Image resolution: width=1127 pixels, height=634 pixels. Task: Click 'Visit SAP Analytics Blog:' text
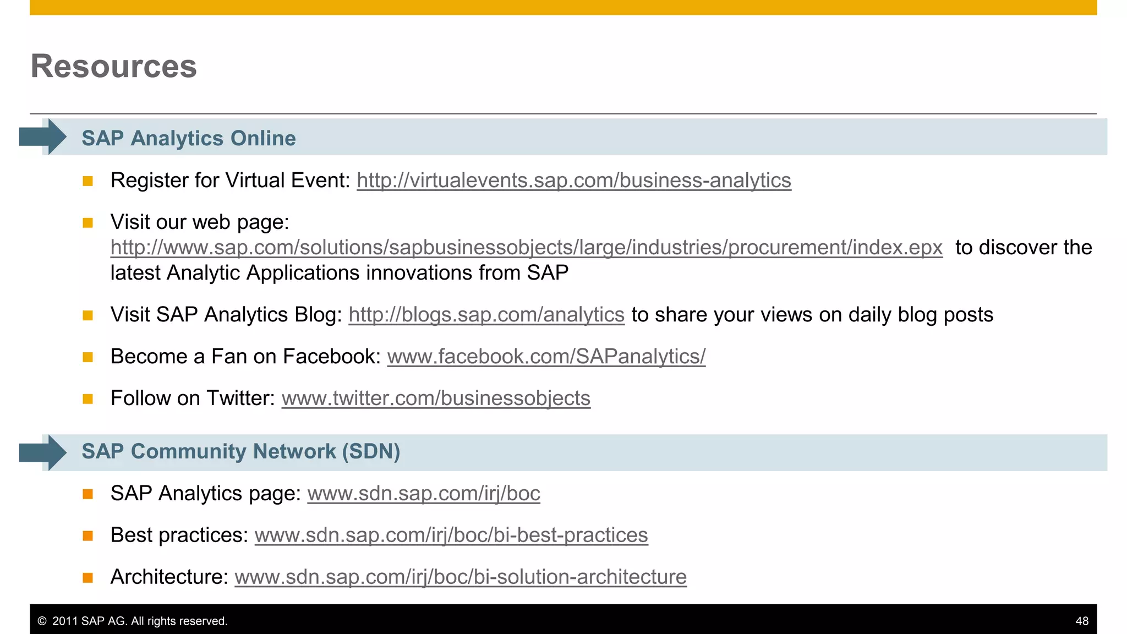point(226,315)
